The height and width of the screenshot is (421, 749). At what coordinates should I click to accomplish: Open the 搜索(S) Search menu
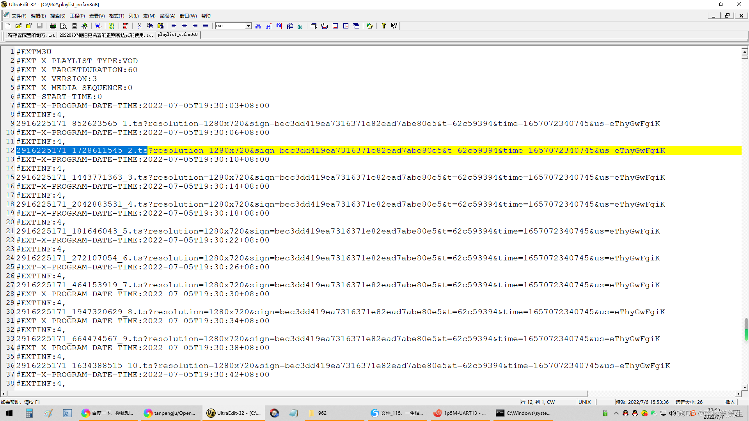(x=57, y=16)
